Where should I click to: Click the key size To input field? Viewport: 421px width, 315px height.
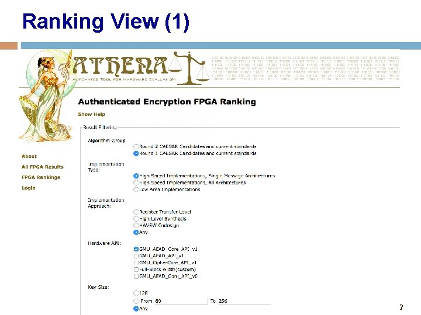244,301
